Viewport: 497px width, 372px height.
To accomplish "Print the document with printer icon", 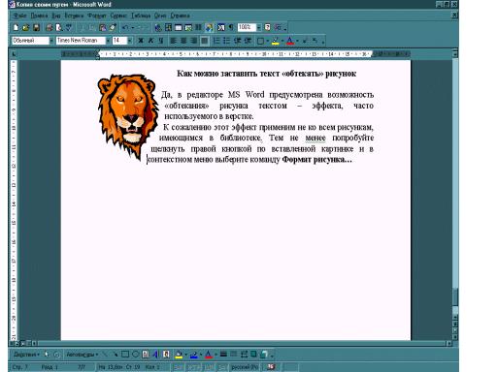I will (49, 27).
